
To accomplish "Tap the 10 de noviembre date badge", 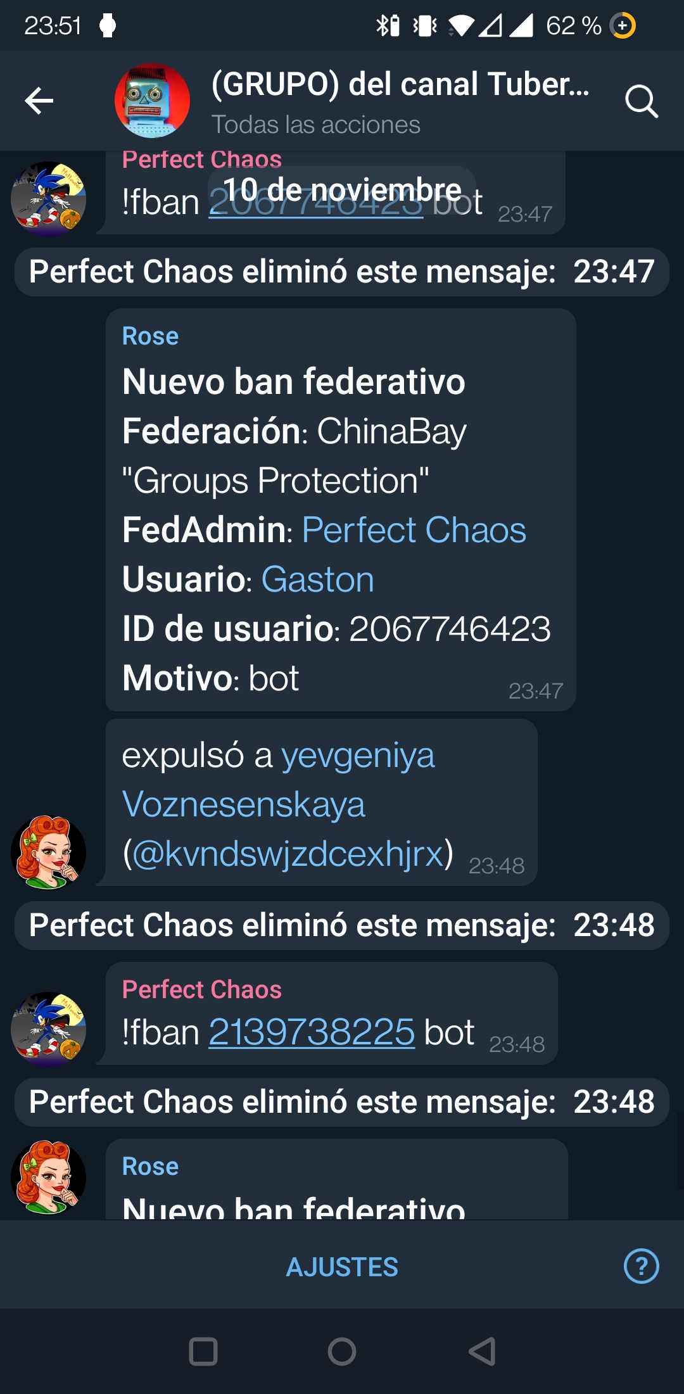I will click(x=342, y=189).
